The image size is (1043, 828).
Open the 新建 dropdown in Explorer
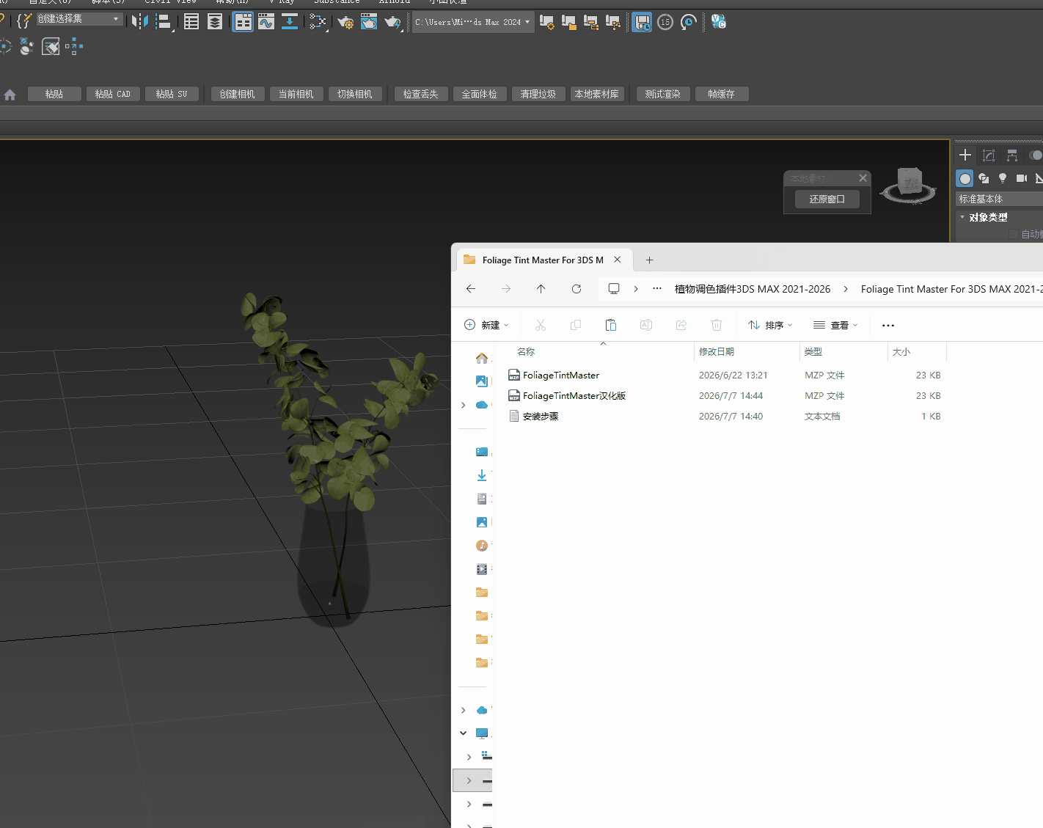[x=486, y=325]
